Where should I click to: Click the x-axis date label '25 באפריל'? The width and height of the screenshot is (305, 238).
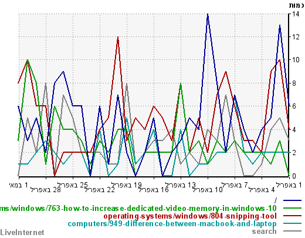coord(73,185)
